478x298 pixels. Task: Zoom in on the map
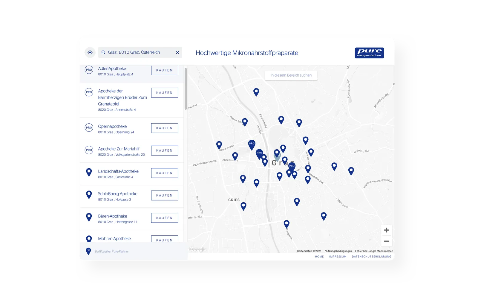[x=386, y=230]
